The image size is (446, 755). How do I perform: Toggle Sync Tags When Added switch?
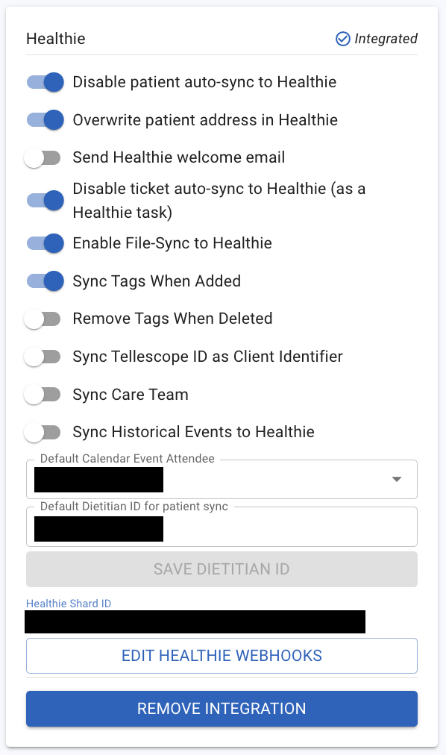coord(45,281)
